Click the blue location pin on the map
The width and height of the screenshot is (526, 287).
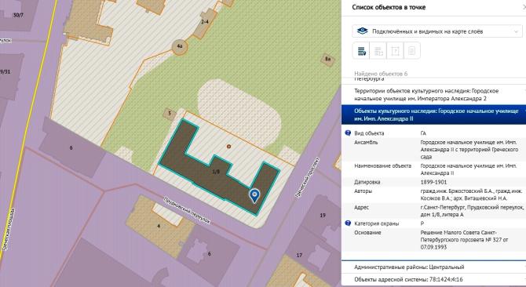pyautogui.click(x=254, y=195)
